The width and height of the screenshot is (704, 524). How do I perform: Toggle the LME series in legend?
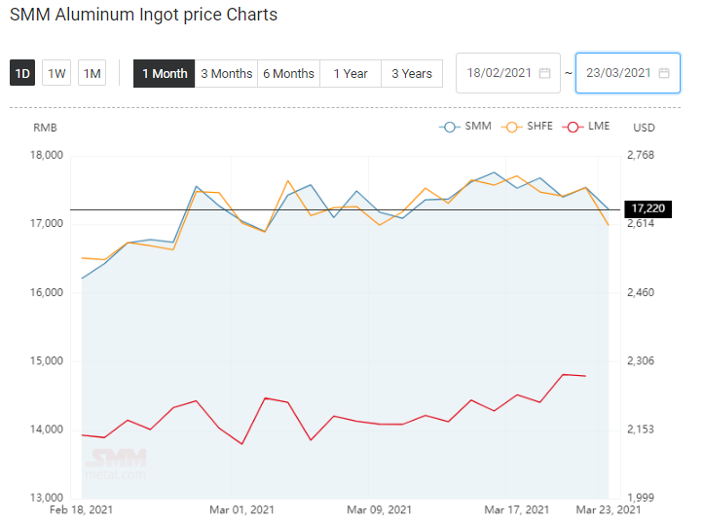tap(586, 127)
